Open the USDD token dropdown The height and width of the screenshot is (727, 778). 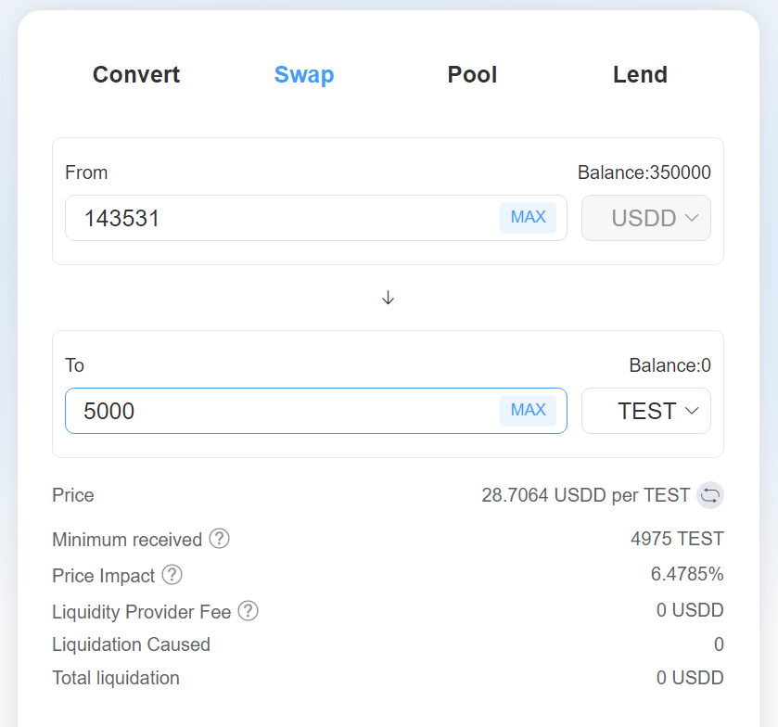[x=646, y=218]
